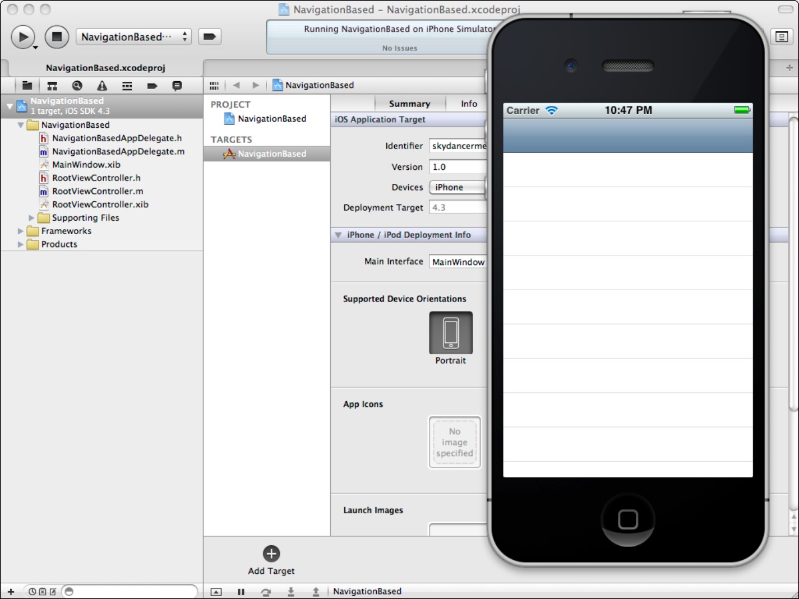Click the Step Into debug icon
The height and width of the screenshot is (599, 799).
coord(291,592)
